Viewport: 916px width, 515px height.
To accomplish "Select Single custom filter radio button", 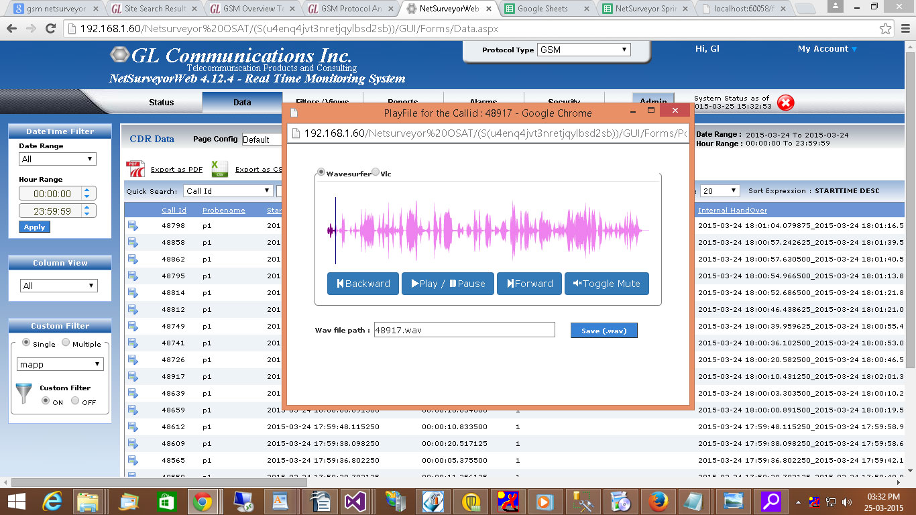I will tap(26, 342).
